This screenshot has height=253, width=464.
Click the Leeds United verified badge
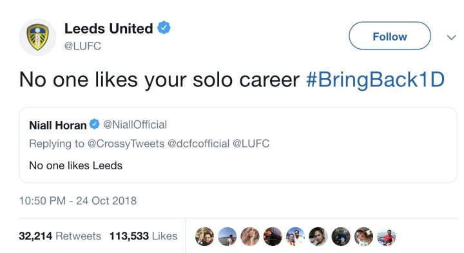[x=164, y=28]
